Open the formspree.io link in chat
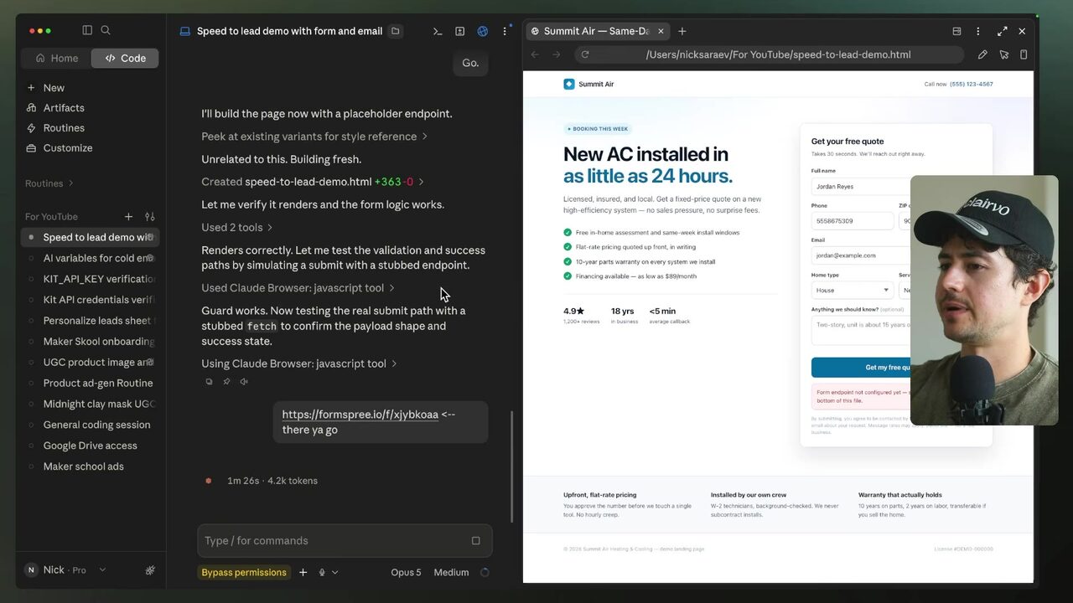 [360, 415]
